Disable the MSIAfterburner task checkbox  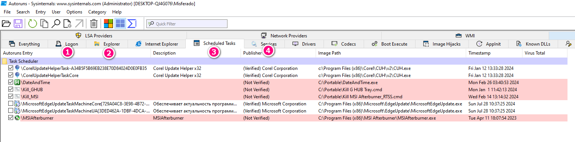coord(11,118)
